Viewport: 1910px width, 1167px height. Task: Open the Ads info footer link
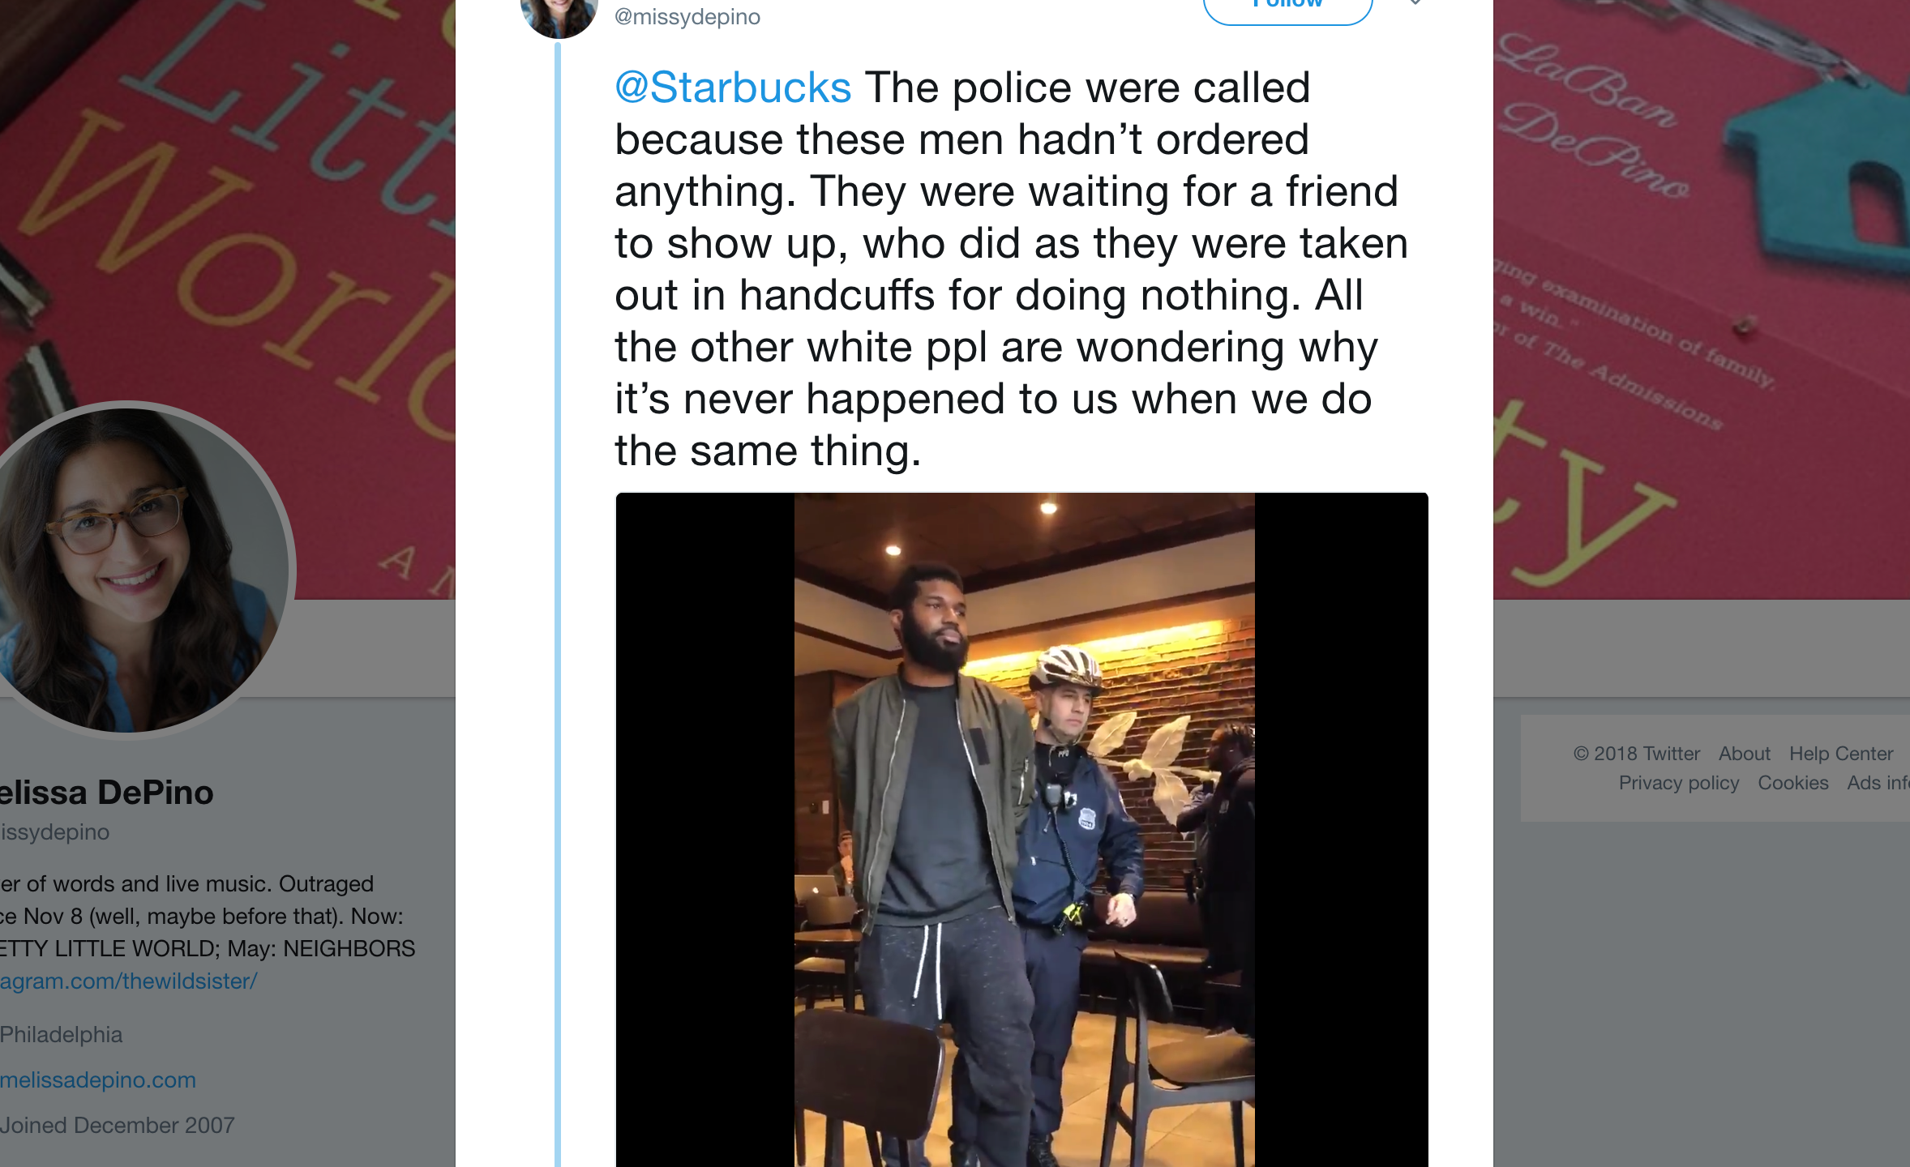tap(1878, 783)
